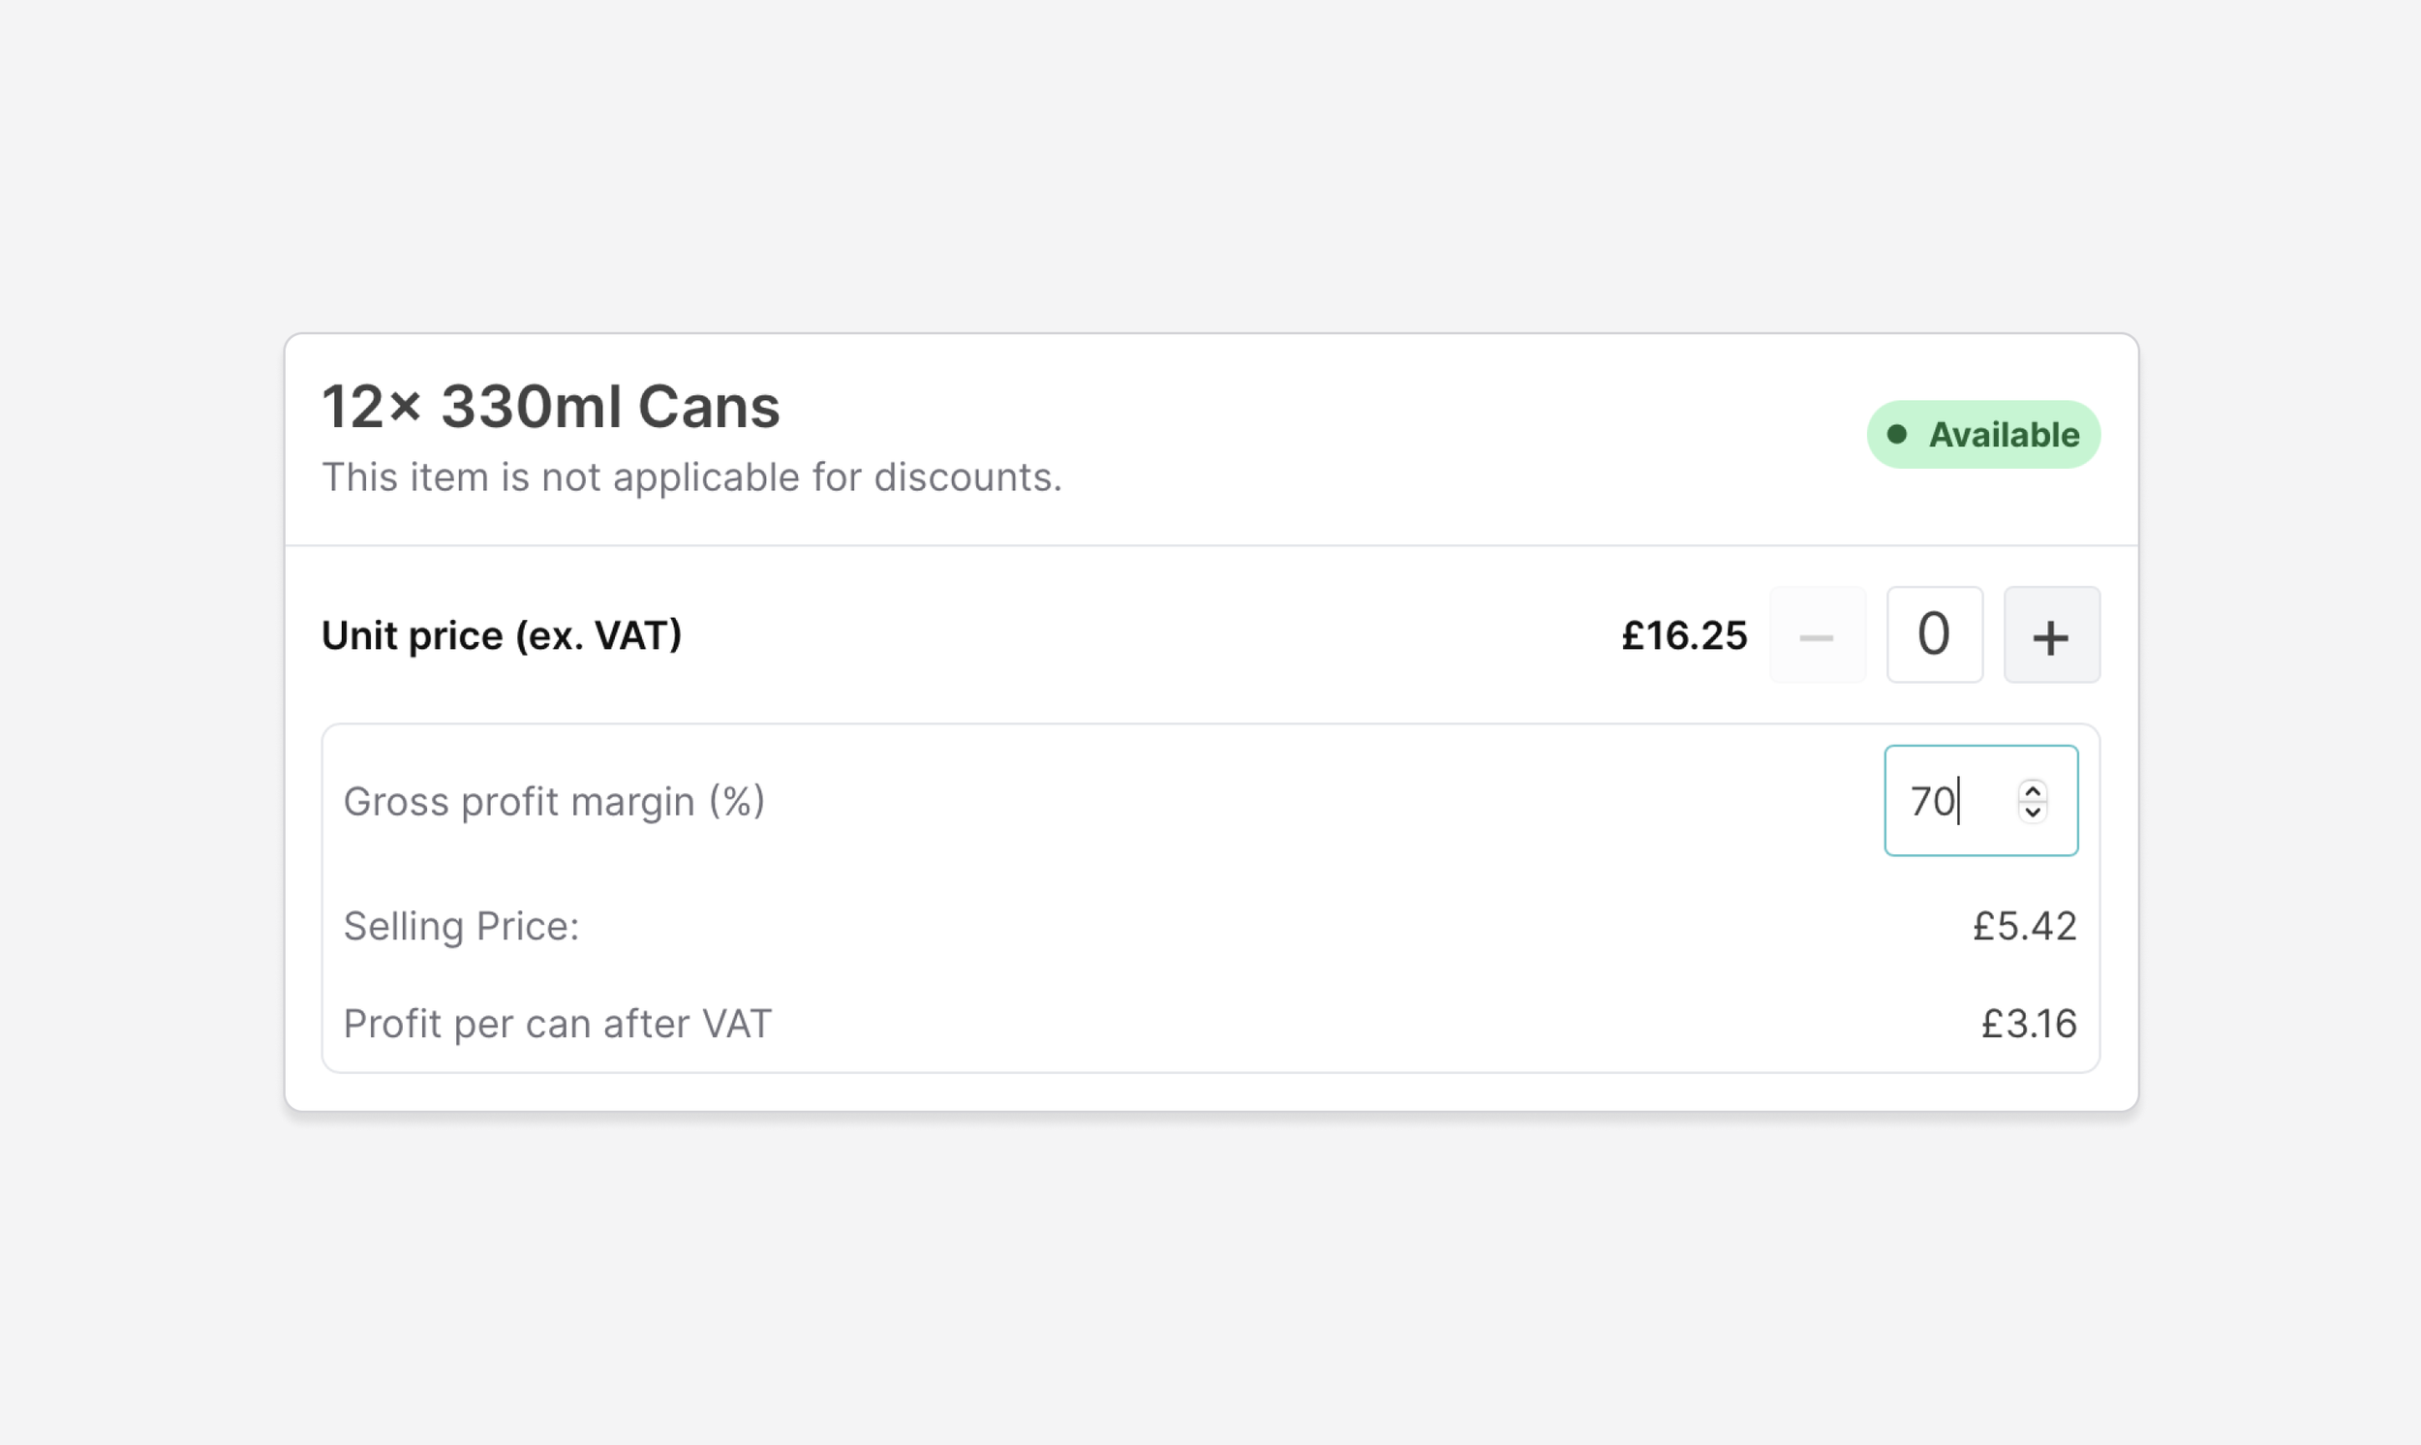Viewport: 2421px width, 1445px height.
Task: Click the '12×' pack count in the title
Action: click(x=371, y=407)
